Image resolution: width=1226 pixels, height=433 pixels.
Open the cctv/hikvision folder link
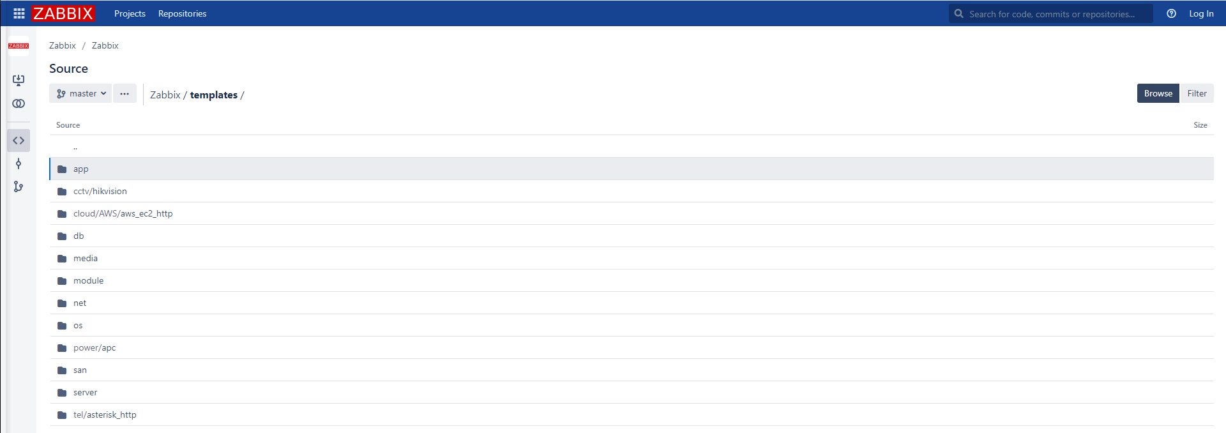click(x=100, y=191)
